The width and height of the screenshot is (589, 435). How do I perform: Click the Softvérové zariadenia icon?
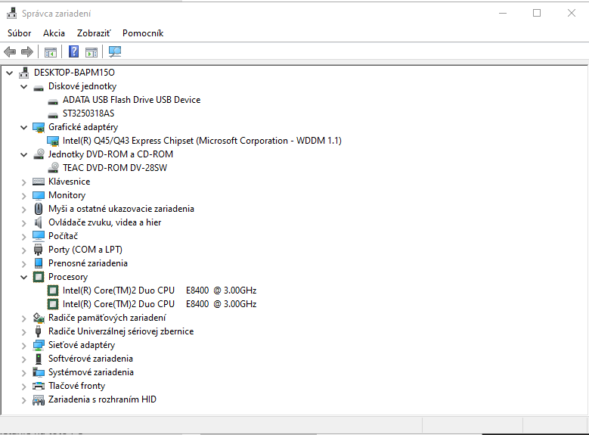(x=39, y=359)
